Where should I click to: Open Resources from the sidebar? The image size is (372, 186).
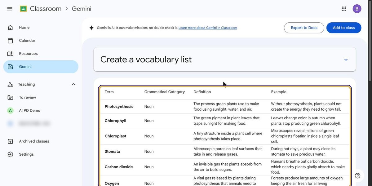tap(41, 54)
